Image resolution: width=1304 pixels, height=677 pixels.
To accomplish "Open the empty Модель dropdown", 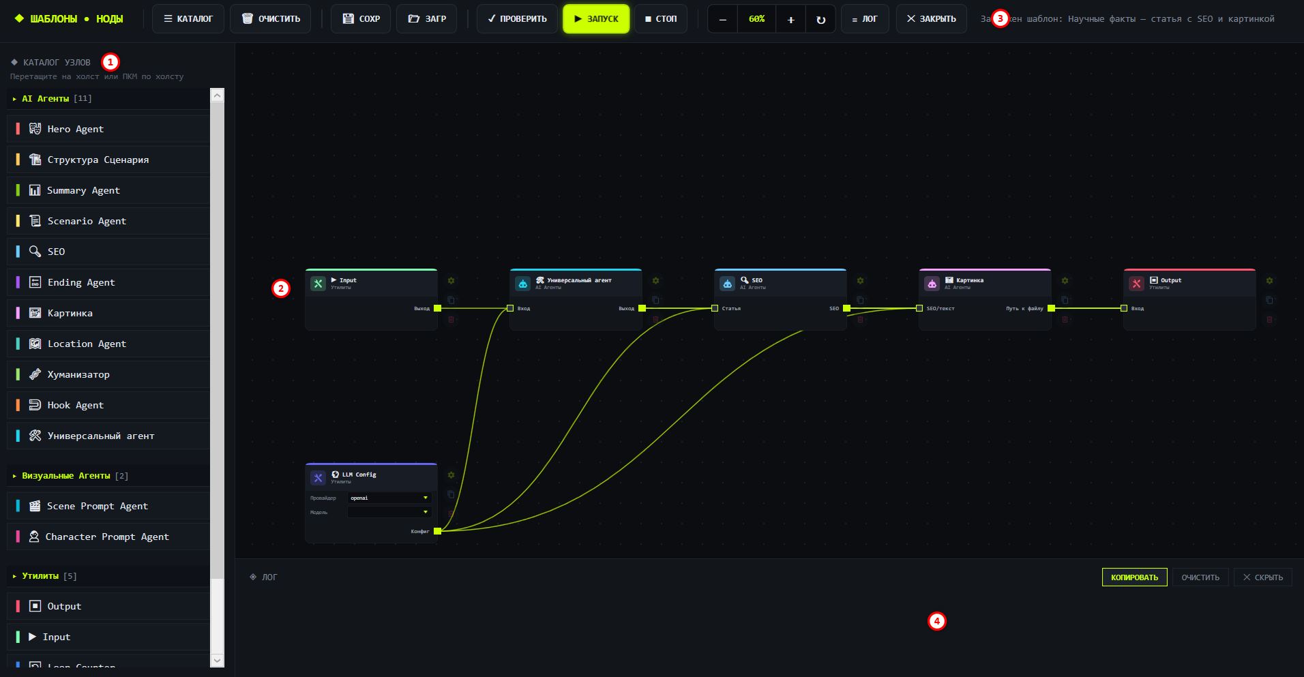I will [x=389, y=512].
